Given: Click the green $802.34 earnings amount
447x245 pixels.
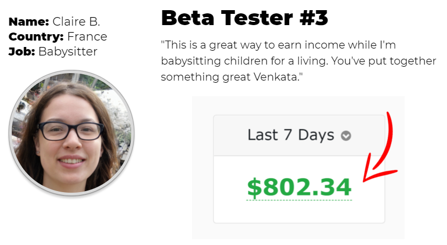Looking at the screenshot, I should coord(299,187).
